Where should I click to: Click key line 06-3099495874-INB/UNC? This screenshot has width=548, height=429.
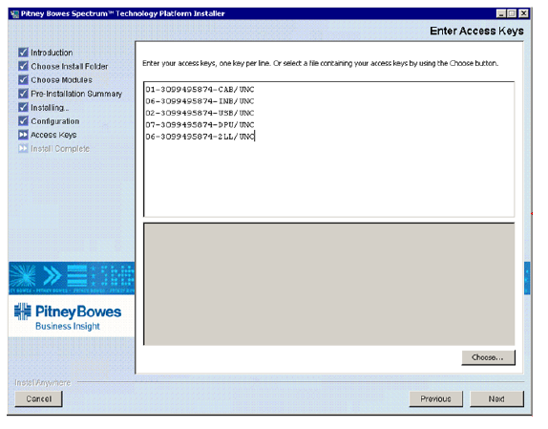click(200, 101)
